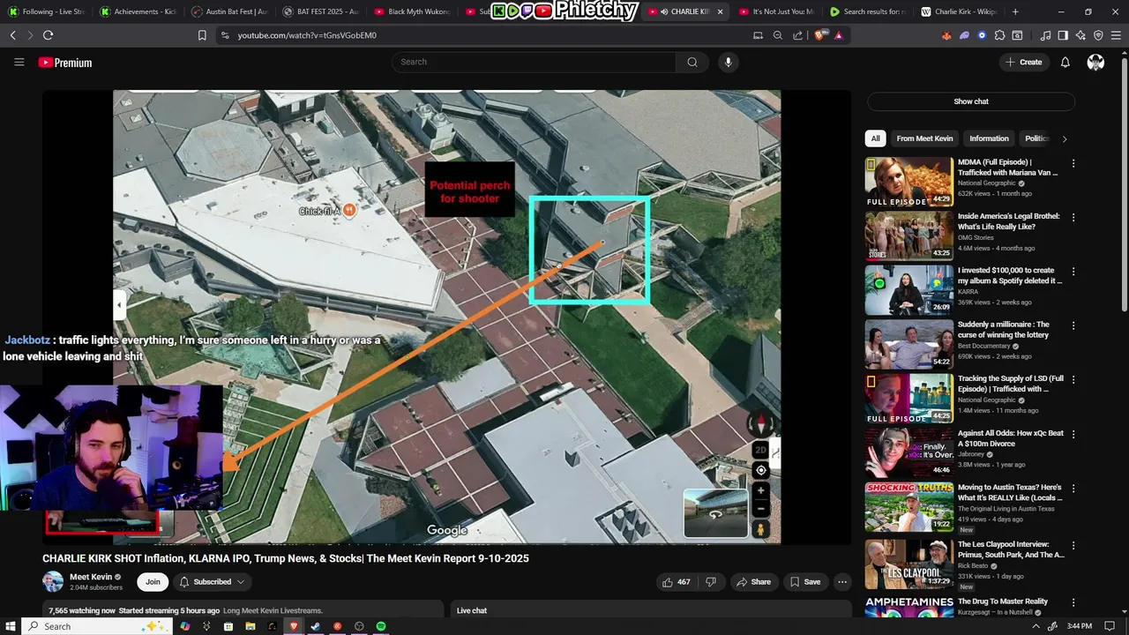This screenshot has width=1129, height=635.
Task: Switch to the Search results for tab
Action: (x=868, y=11)
